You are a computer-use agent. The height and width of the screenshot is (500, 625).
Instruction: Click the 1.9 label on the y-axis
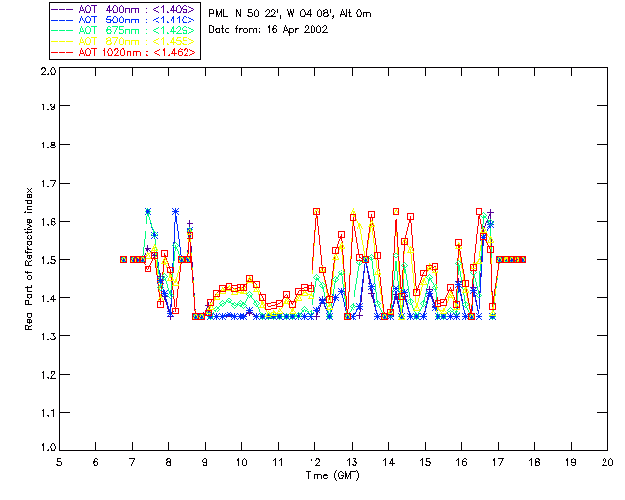point(48,106)
